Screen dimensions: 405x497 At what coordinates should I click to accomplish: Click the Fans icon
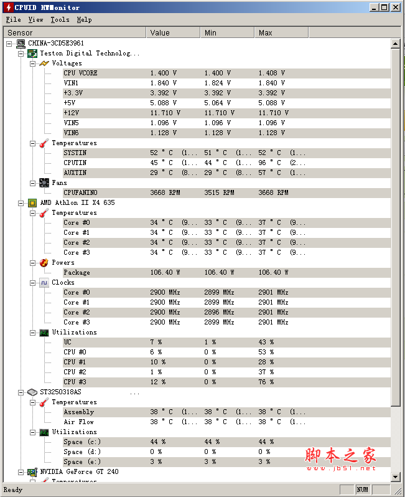[x=44, y=183]
